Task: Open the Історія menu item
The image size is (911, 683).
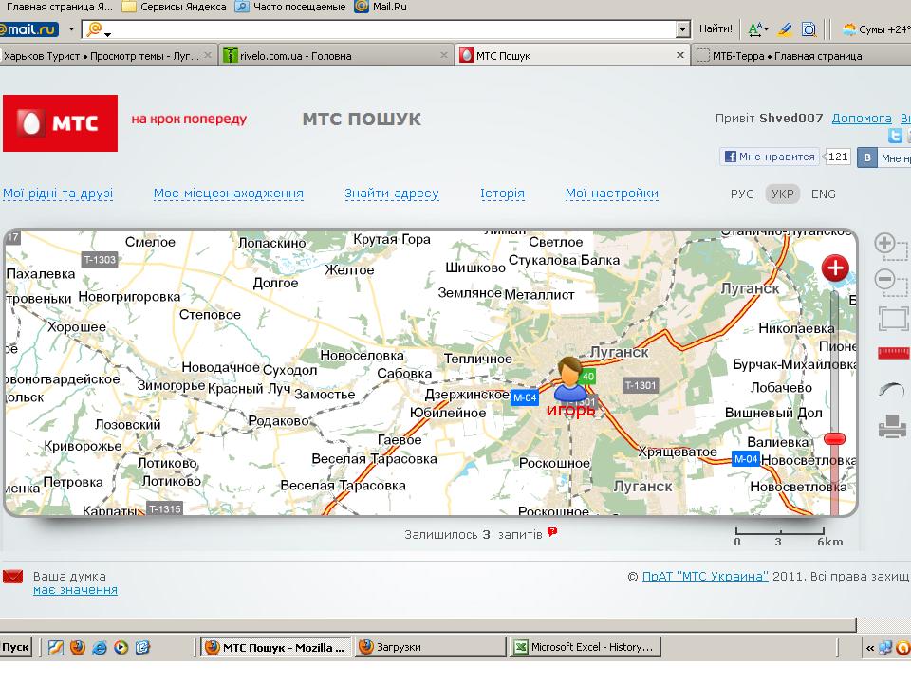Action: pos(502,194)
